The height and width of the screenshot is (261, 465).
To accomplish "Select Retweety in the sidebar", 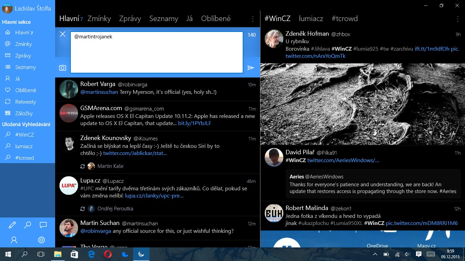I will pos(28,102).
